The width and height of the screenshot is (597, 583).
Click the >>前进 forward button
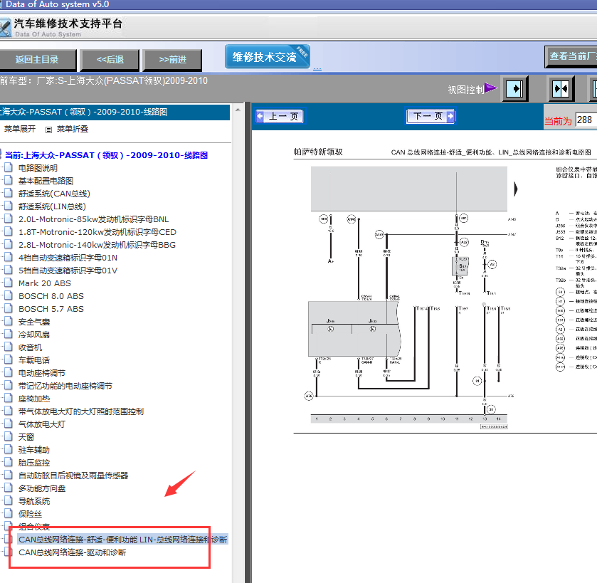tap(172, 60)
